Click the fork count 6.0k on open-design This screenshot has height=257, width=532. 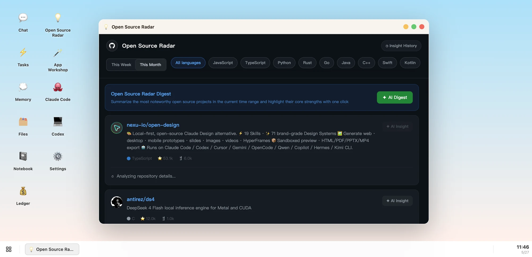186,158
